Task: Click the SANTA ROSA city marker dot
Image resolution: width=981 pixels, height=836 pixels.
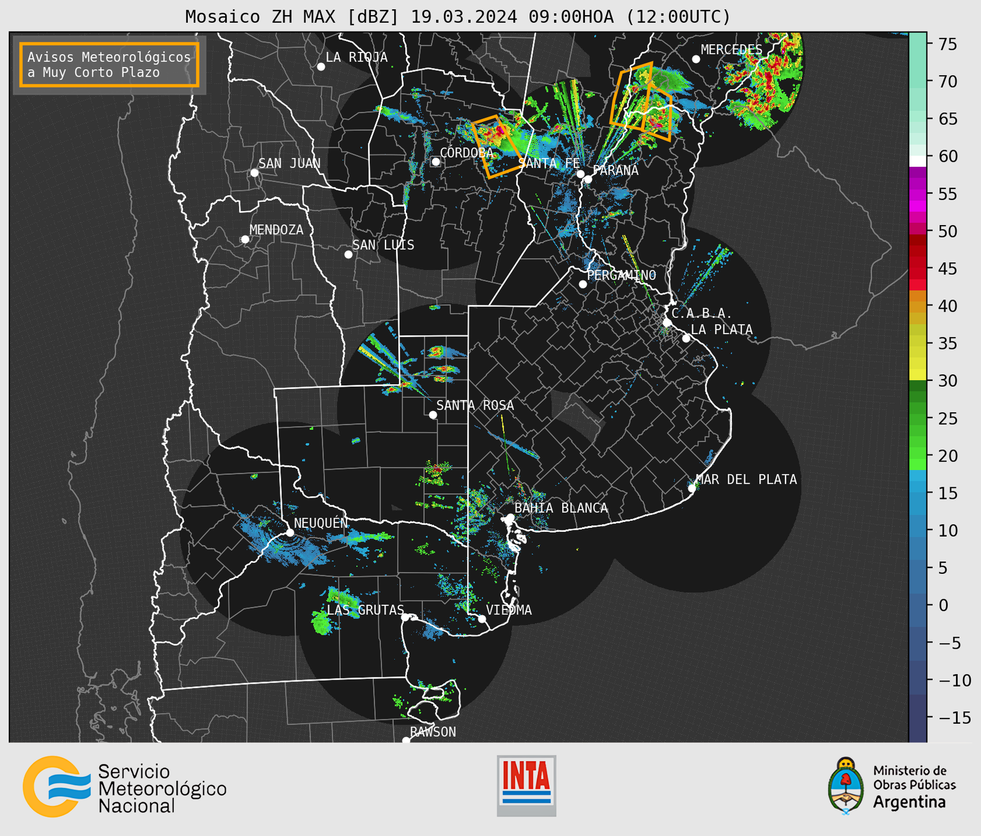Action: tap(433, 415)
